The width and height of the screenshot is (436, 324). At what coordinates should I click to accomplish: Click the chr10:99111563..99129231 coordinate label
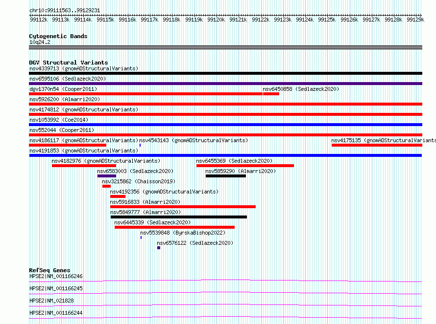pyautogui.click(x=65, y=10)
